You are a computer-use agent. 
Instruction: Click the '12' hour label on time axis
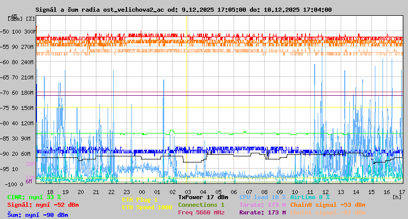325,192
